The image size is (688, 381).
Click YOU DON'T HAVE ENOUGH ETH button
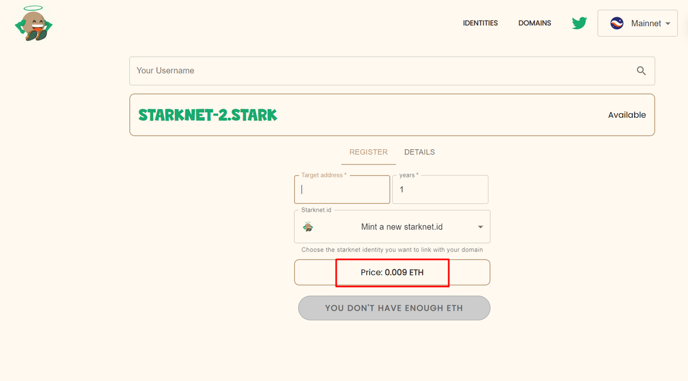coord(394,308)
